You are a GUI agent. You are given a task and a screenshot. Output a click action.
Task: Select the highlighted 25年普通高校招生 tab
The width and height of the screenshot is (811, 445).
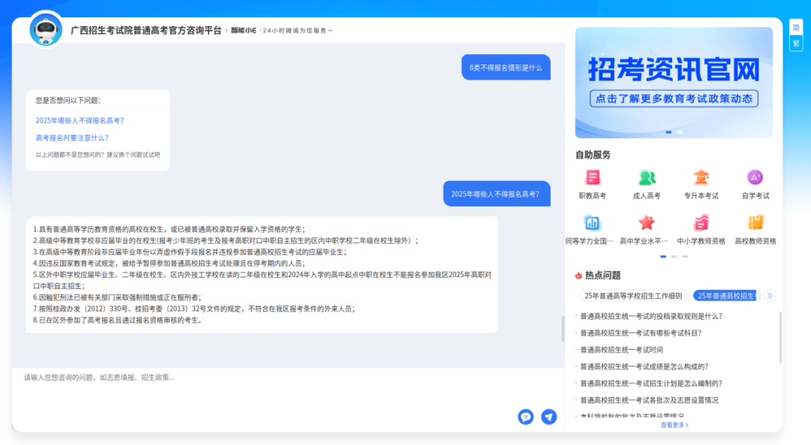tap(725, 296)
